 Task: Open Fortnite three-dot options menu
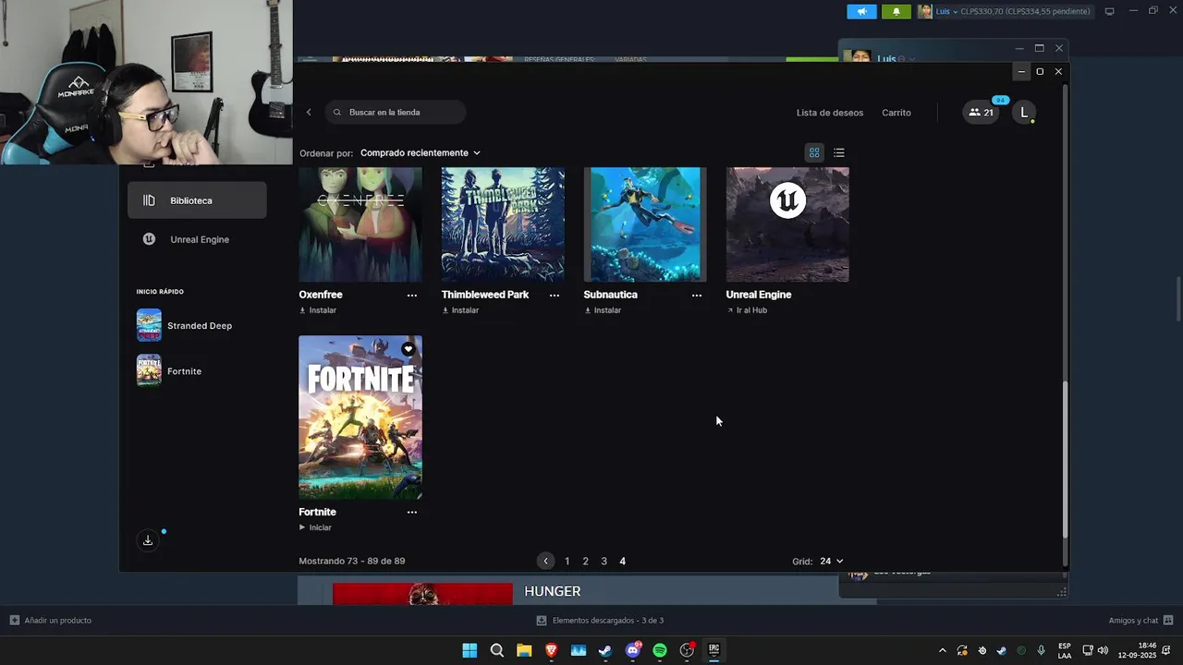(412, 513)
